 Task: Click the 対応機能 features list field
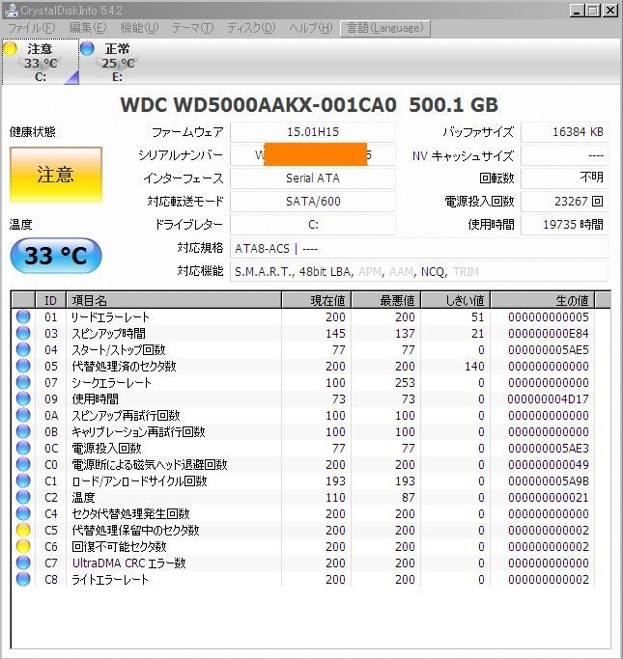(418, 271)
